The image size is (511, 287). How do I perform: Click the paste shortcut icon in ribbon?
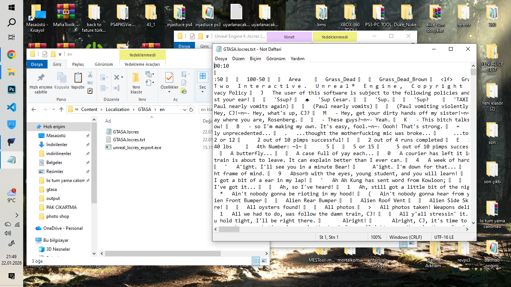(x=90, y=91)
